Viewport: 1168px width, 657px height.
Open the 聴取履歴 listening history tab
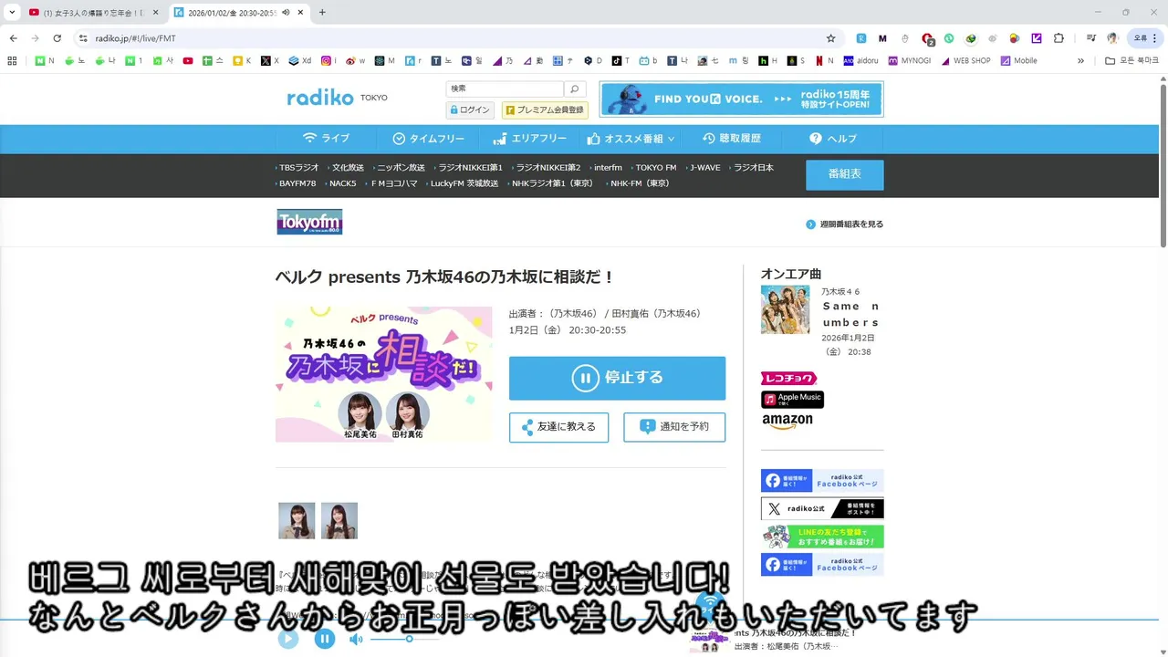tap(732, 139)
